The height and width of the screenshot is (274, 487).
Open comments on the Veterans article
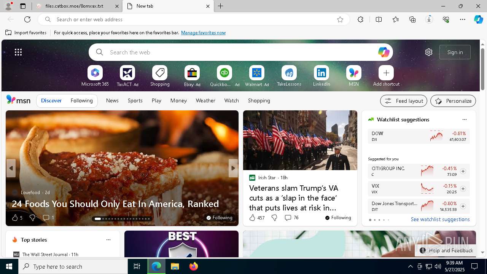[x=291, y=218]
